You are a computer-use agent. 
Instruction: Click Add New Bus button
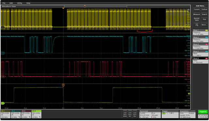tap(135, 114)
